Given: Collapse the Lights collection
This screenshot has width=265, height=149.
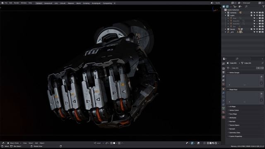Looking at the screenshot, I should pos(225,15).
